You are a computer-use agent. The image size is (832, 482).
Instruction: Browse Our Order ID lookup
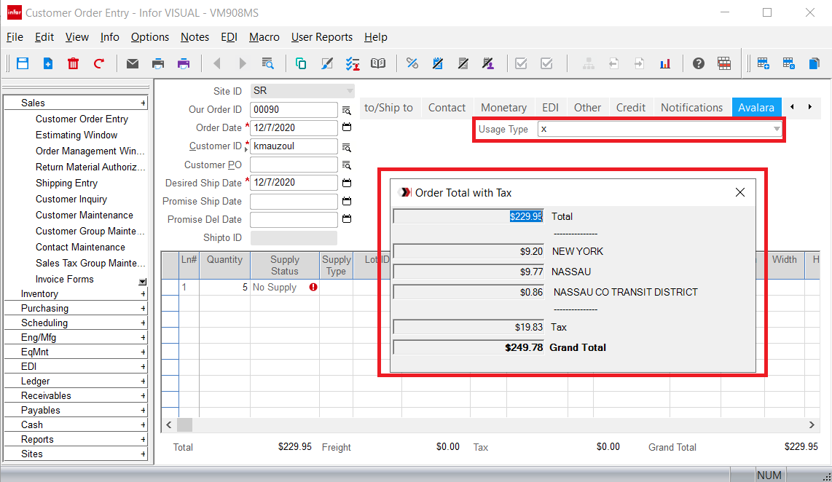347,110
